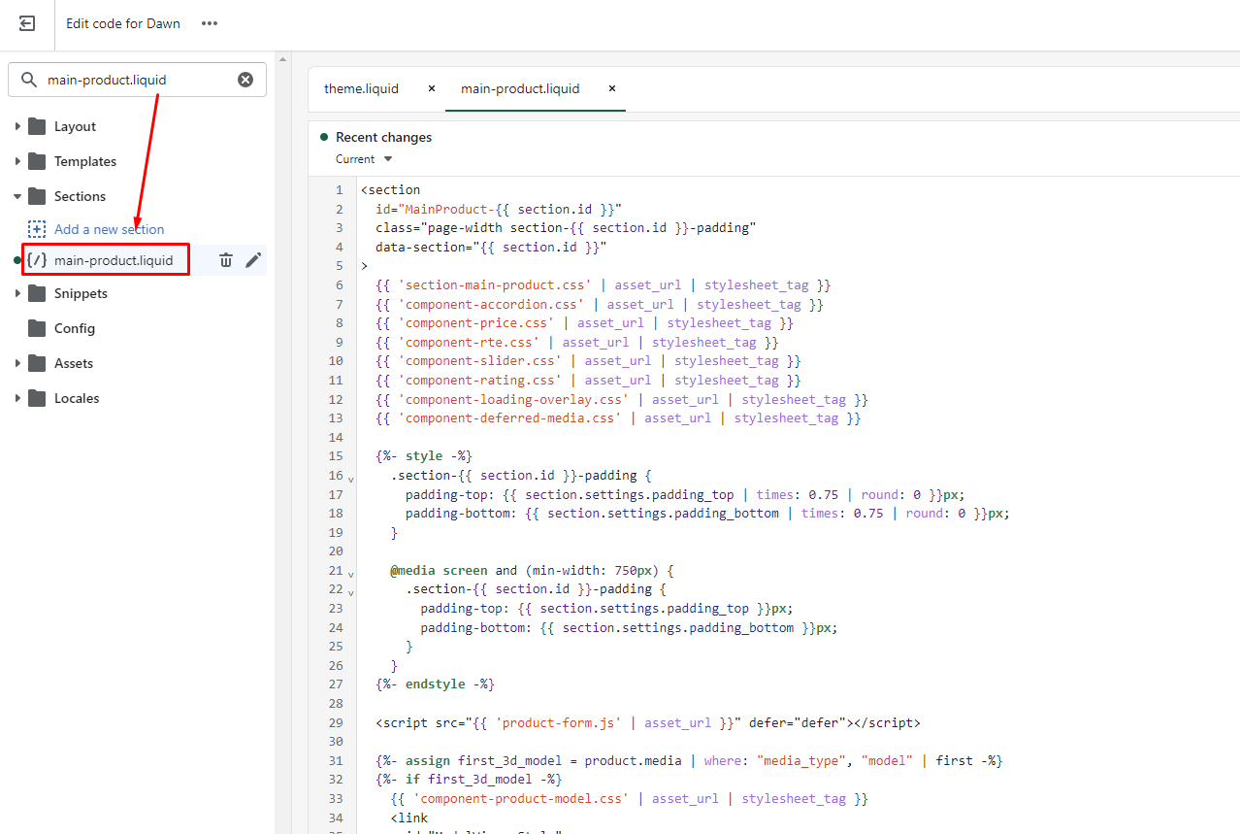The width and height of the screenshot is (1240, 834).
Task: Collapse the Sections folder arrow
Action: [17, 196]
